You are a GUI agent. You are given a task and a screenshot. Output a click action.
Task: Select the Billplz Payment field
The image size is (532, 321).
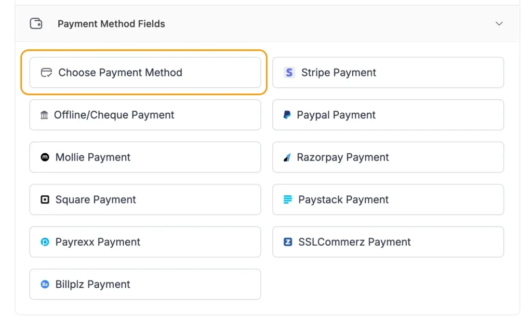(145, 284)
